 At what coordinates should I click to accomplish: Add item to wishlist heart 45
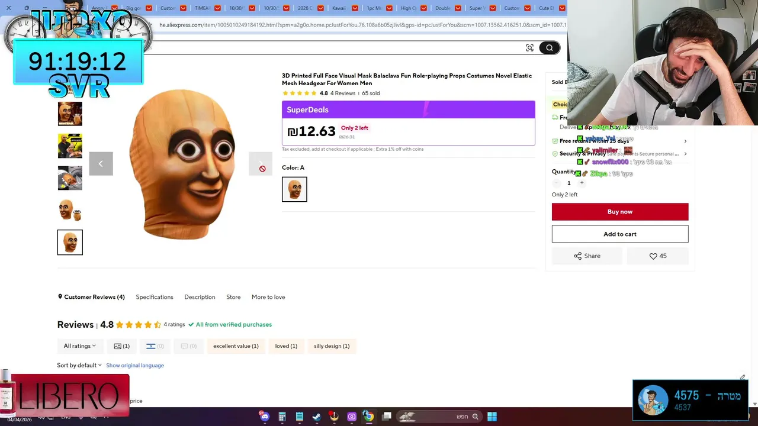[x=657, y=256]
